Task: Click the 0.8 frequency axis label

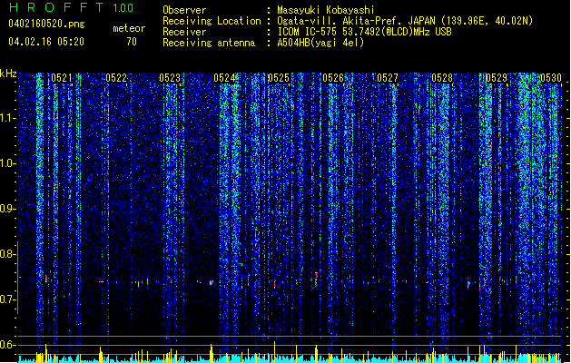Action: pos(7,254)
